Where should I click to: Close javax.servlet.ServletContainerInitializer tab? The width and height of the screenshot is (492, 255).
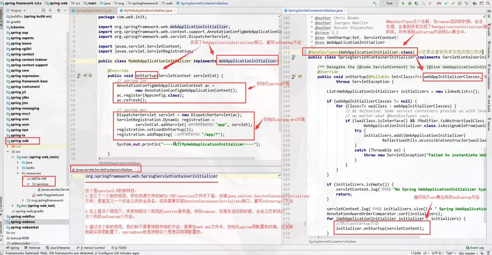(135, 170)
